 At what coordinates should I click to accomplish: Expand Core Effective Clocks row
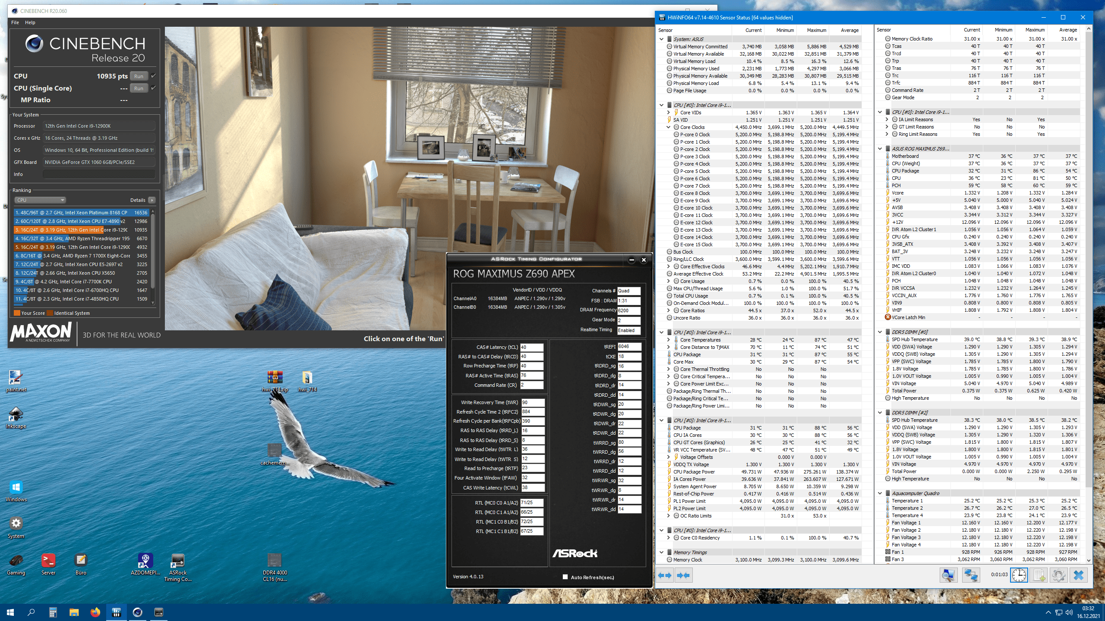coord(669,267)
